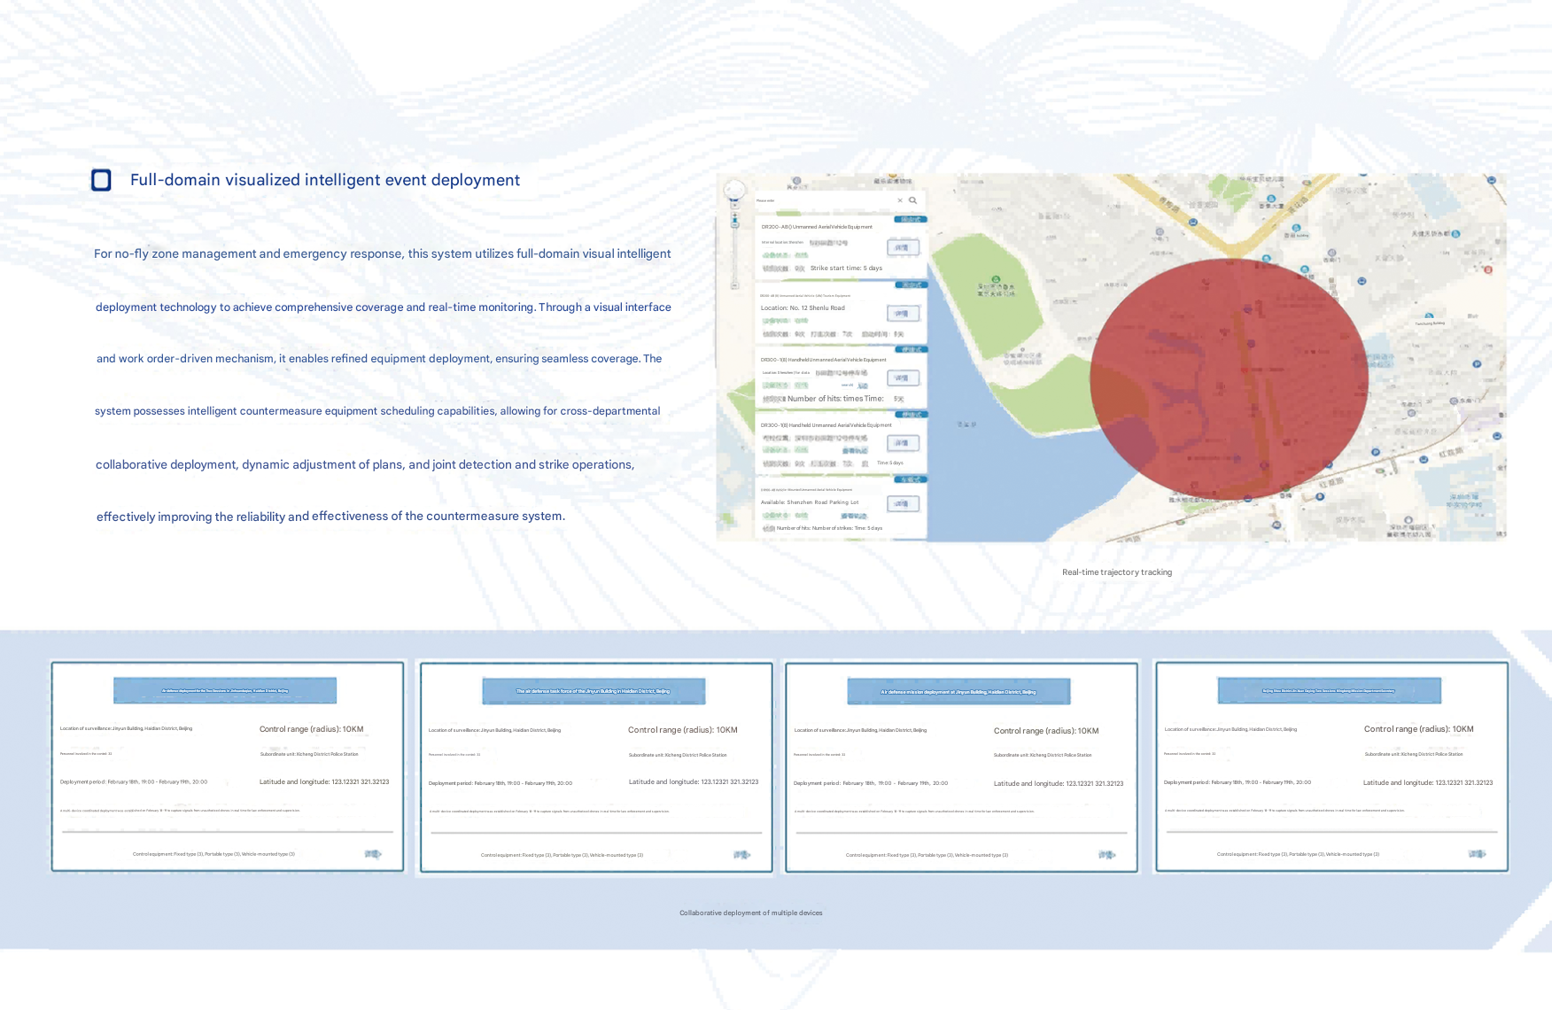Screen dimensions: 1552x1010
Task: Open details button on card with 'Number of hits: times Time:'
Action: 903,377
